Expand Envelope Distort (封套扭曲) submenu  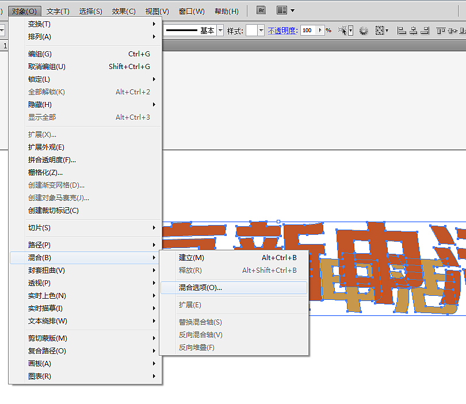86,270
